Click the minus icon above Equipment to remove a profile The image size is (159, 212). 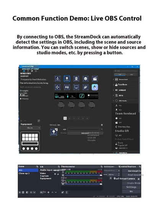[25, 121]
